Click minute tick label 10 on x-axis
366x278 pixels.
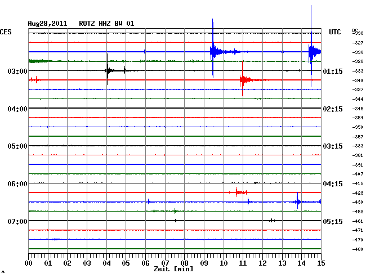[x=224, y=263]
